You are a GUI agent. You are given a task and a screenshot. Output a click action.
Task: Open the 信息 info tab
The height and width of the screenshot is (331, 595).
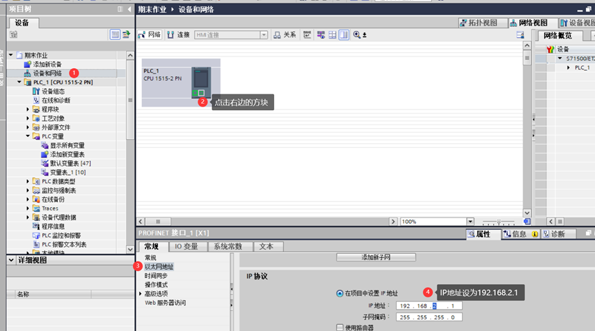pyautogui.click(x=521, y=235)
